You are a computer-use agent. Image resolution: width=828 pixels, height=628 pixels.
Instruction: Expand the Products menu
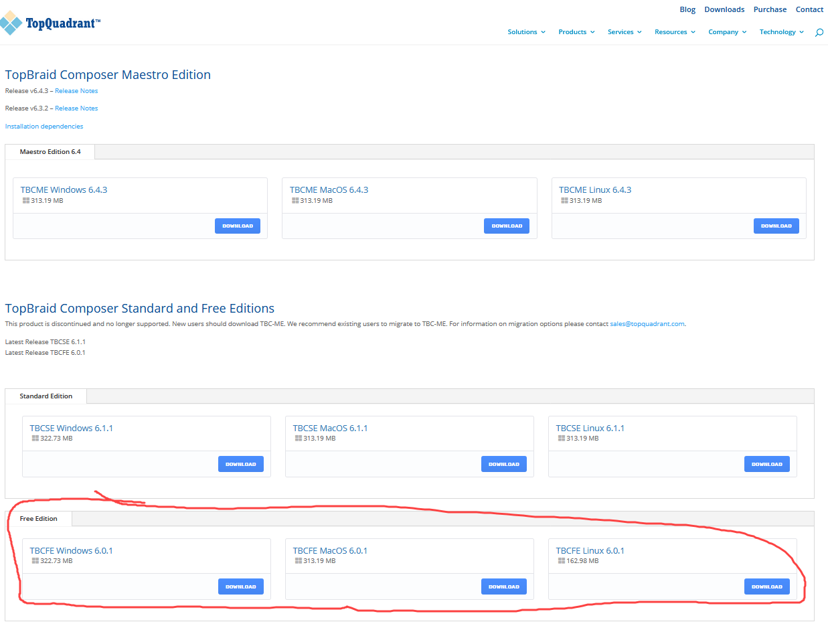[576, 32]
